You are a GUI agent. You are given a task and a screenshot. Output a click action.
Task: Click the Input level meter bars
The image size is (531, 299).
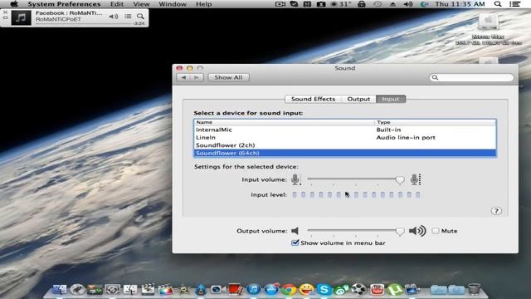(x=356, y=194)
